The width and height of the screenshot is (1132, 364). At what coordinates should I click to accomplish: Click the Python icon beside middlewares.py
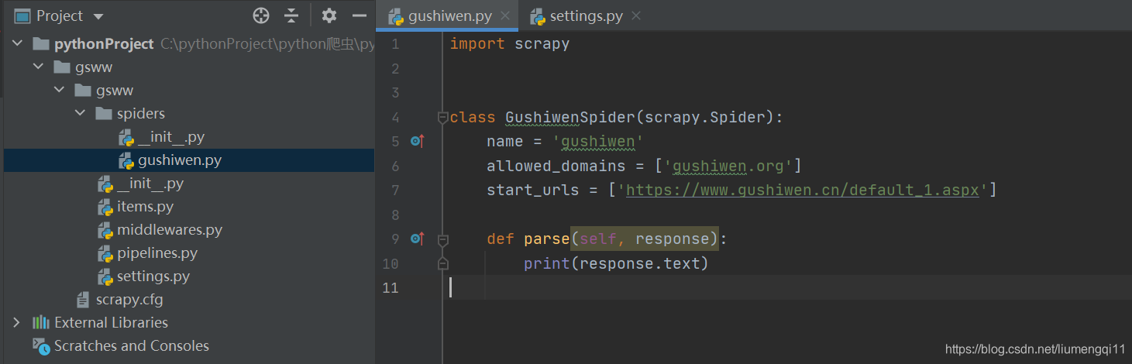pyautogui.click(x=105, y=230)
